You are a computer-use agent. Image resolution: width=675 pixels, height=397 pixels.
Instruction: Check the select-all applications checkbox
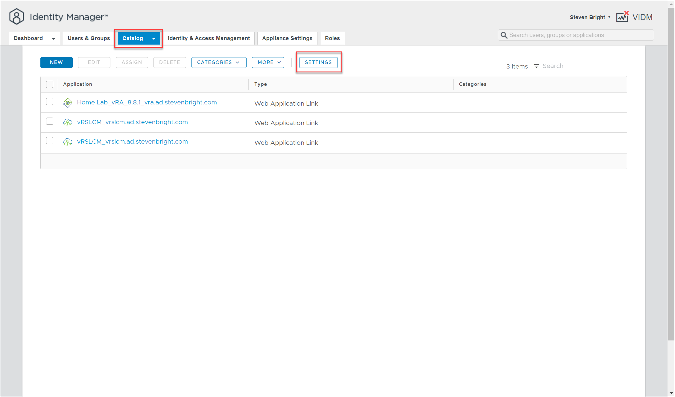(50, 84)
